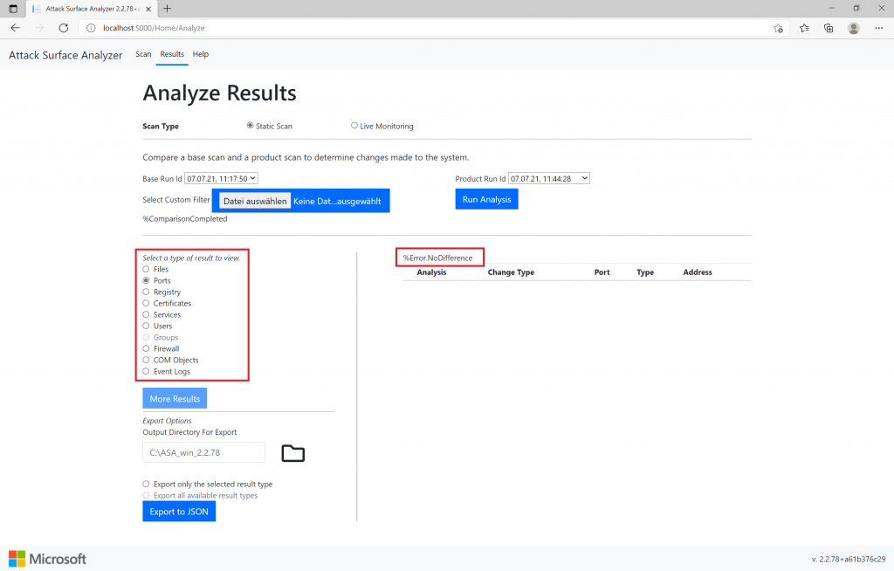Click the Datei auswählen file button
This screenshot has height=571, width=894.
pos(255,201)
